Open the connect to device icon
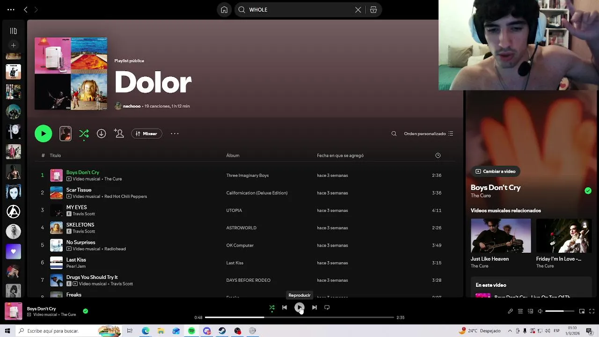The image size is (599, 337). click(x=530, y=311)
